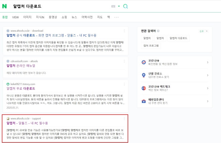Select first 알캡처 related keyword chip
The height and width of the screenshot is (143, 221).
pyautogui.click(x=147, y=38)
